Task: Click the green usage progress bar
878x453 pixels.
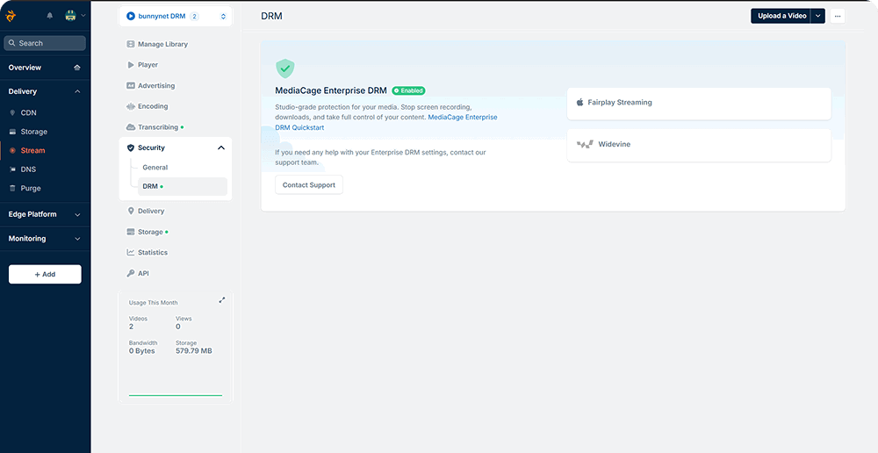Action: tap(176, 395)
